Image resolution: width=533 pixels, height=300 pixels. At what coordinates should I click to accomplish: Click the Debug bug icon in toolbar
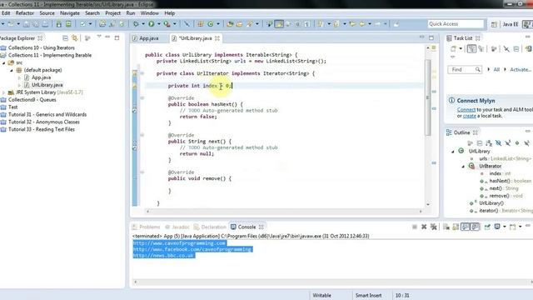pyautogui.click(x=136, y=24)
